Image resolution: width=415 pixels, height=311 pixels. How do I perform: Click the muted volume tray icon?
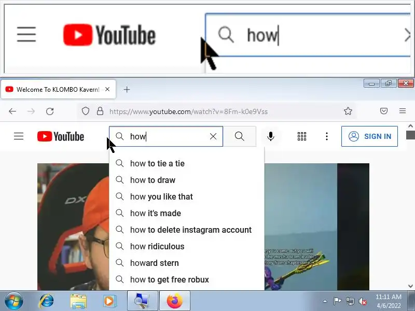(x=362, y=301)
